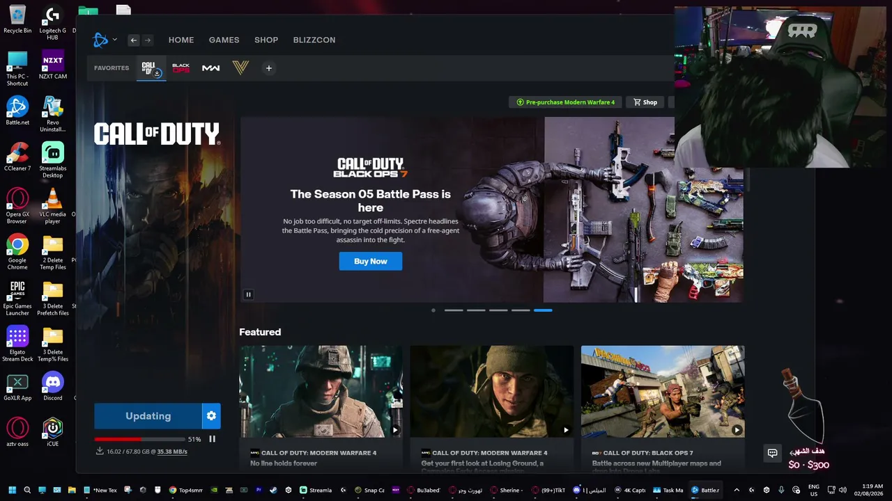The width and height of the screenshot is (892, 501).
Task: Open Google Chrome desktop icon
Action: tap(17, 252)
